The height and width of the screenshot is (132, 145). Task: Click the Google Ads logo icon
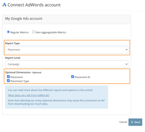(x=4, y=5)
